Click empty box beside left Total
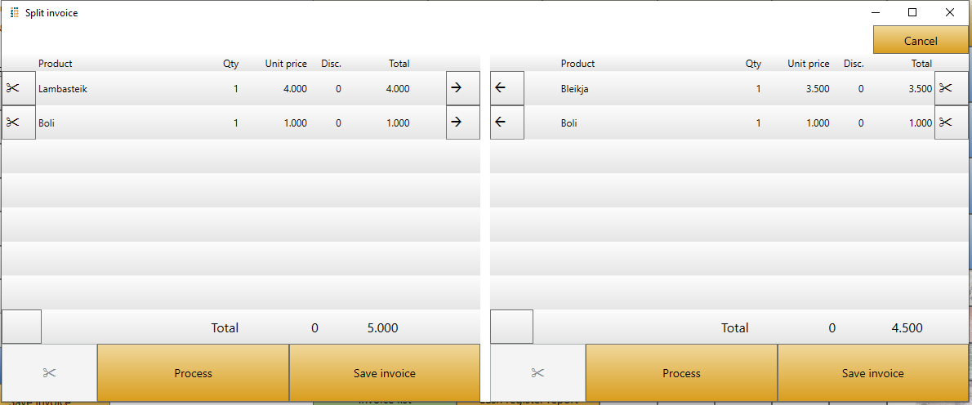The image size is (972, 405). pos(22,327)
